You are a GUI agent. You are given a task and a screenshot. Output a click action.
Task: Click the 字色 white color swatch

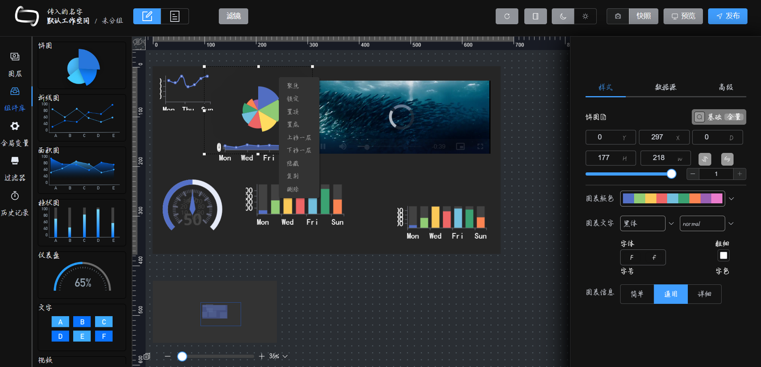[724, 255]
